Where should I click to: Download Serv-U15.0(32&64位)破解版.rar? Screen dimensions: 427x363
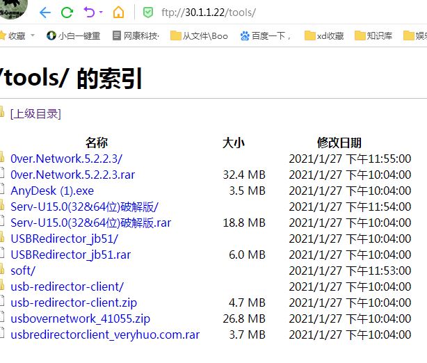pos(90,223)
